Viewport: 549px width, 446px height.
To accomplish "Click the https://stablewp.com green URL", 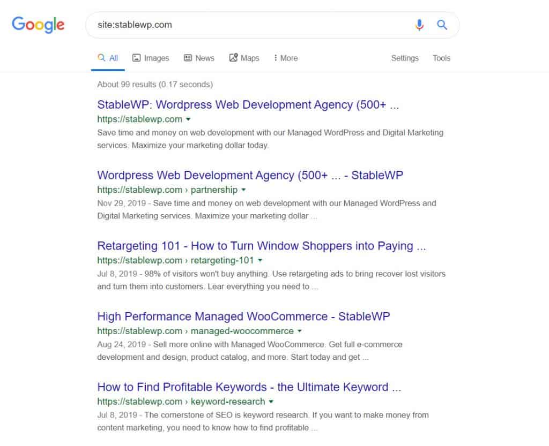I will (x=140, y=119).
